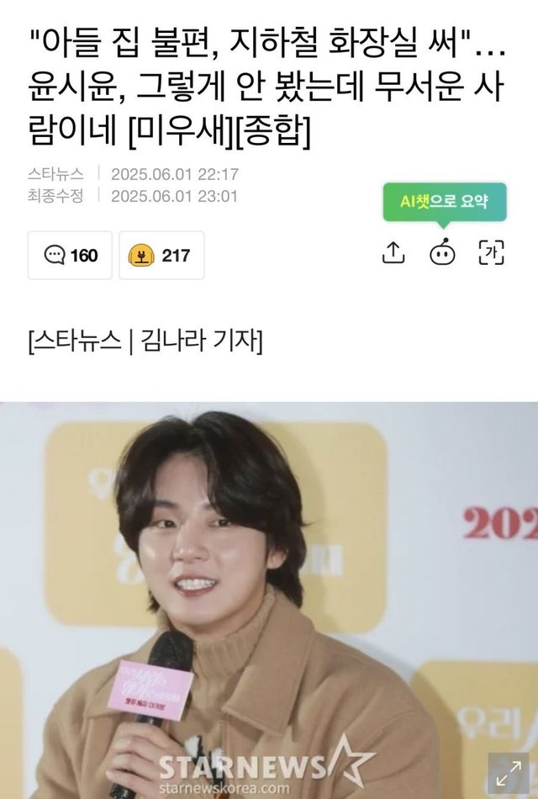
Task: Open the font size 가 icon
Action: (492, 253)
